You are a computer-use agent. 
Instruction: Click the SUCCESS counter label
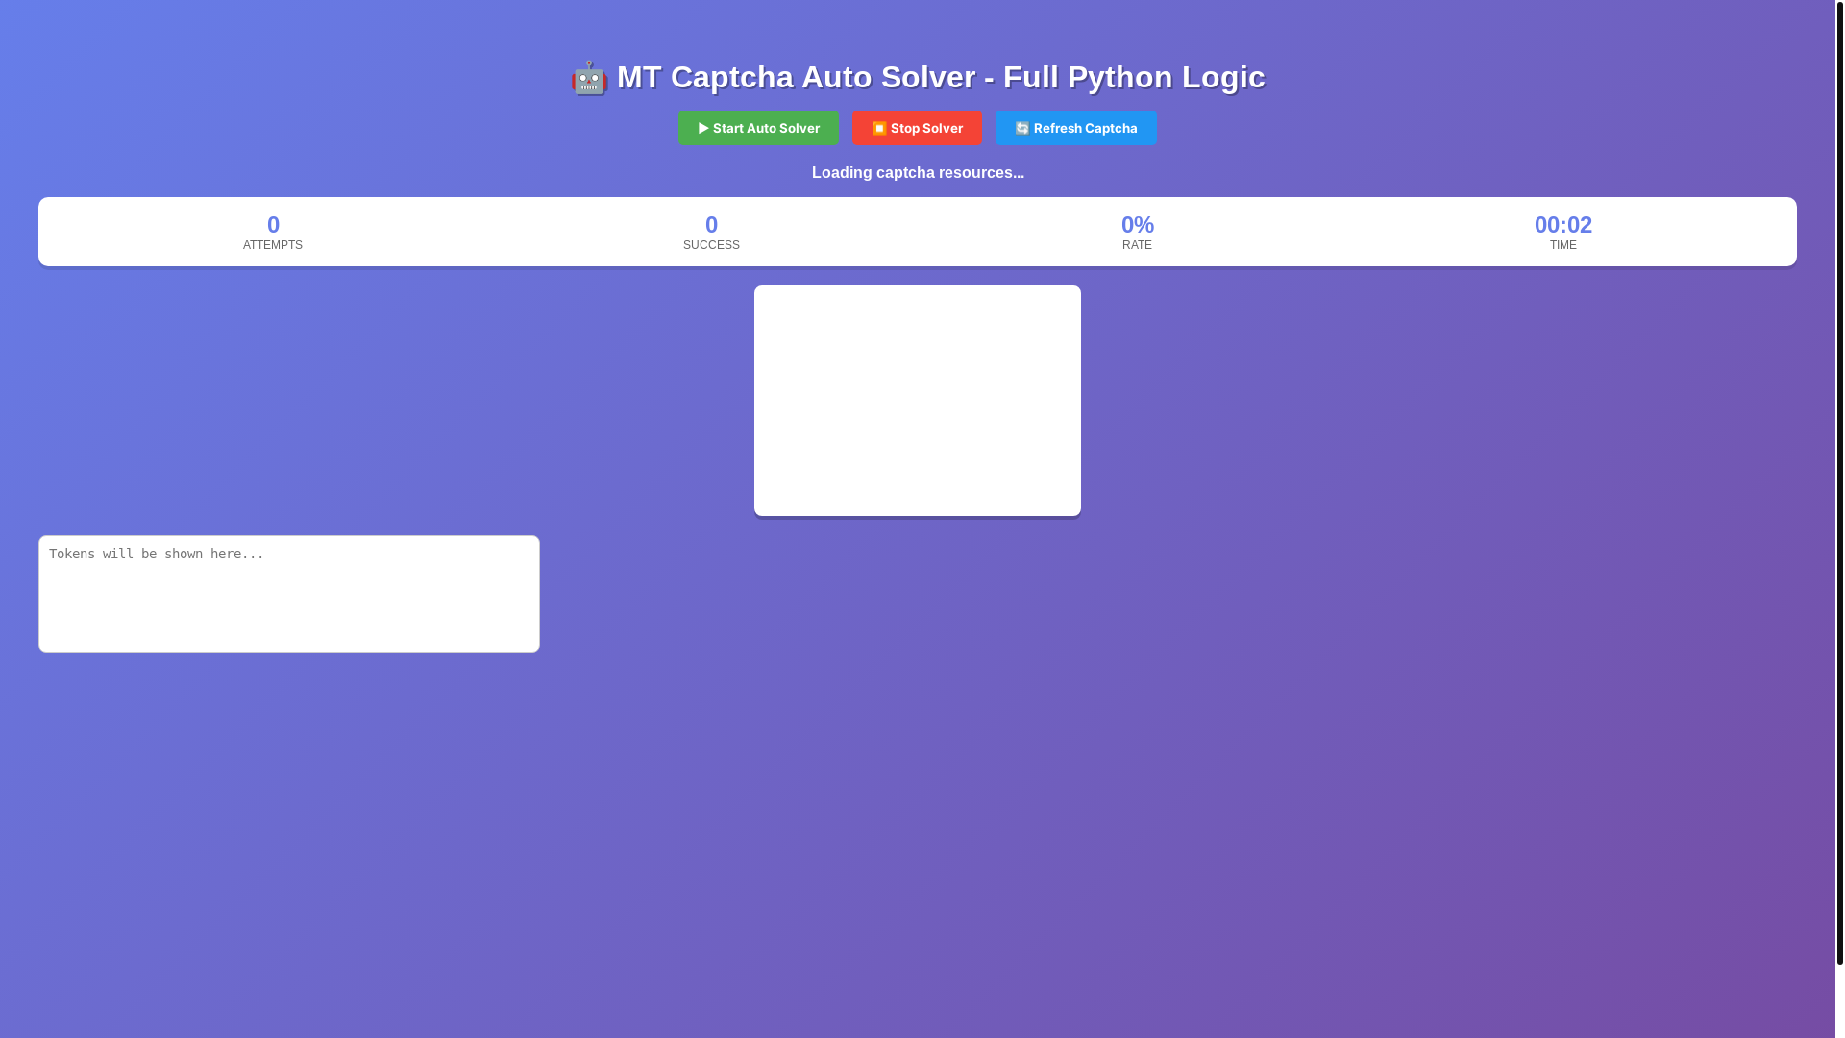(711, 245)
